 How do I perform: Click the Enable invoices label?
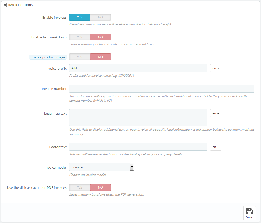coord(54,18)
